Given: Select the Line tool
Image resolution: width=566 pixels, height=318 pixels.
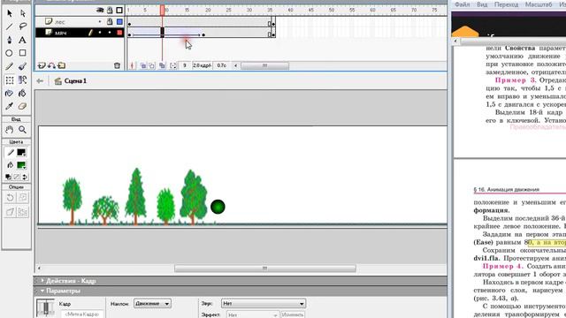Looking at the screenshot, I should pos(10,26).
